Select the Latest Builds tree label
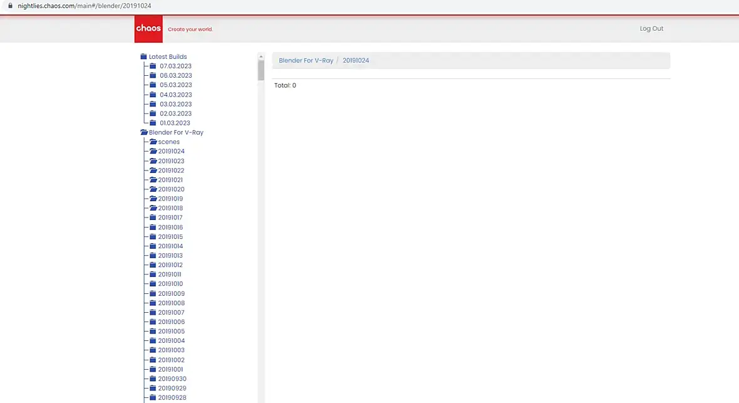The width and height of the screenshot is (739, 403). 168,56
